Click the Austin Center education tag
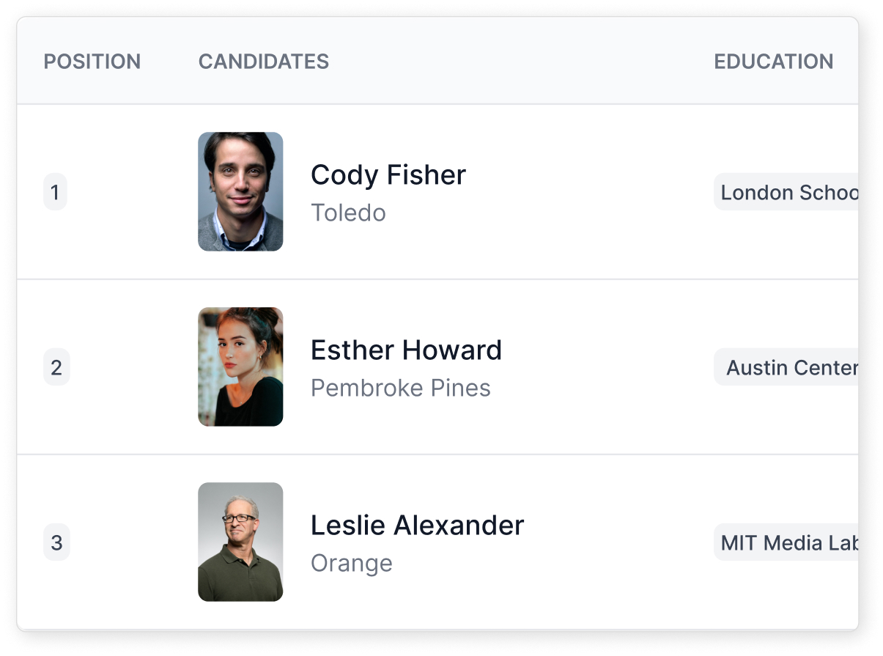Viewport: 883px width, 656px height. tap(786, 367)
